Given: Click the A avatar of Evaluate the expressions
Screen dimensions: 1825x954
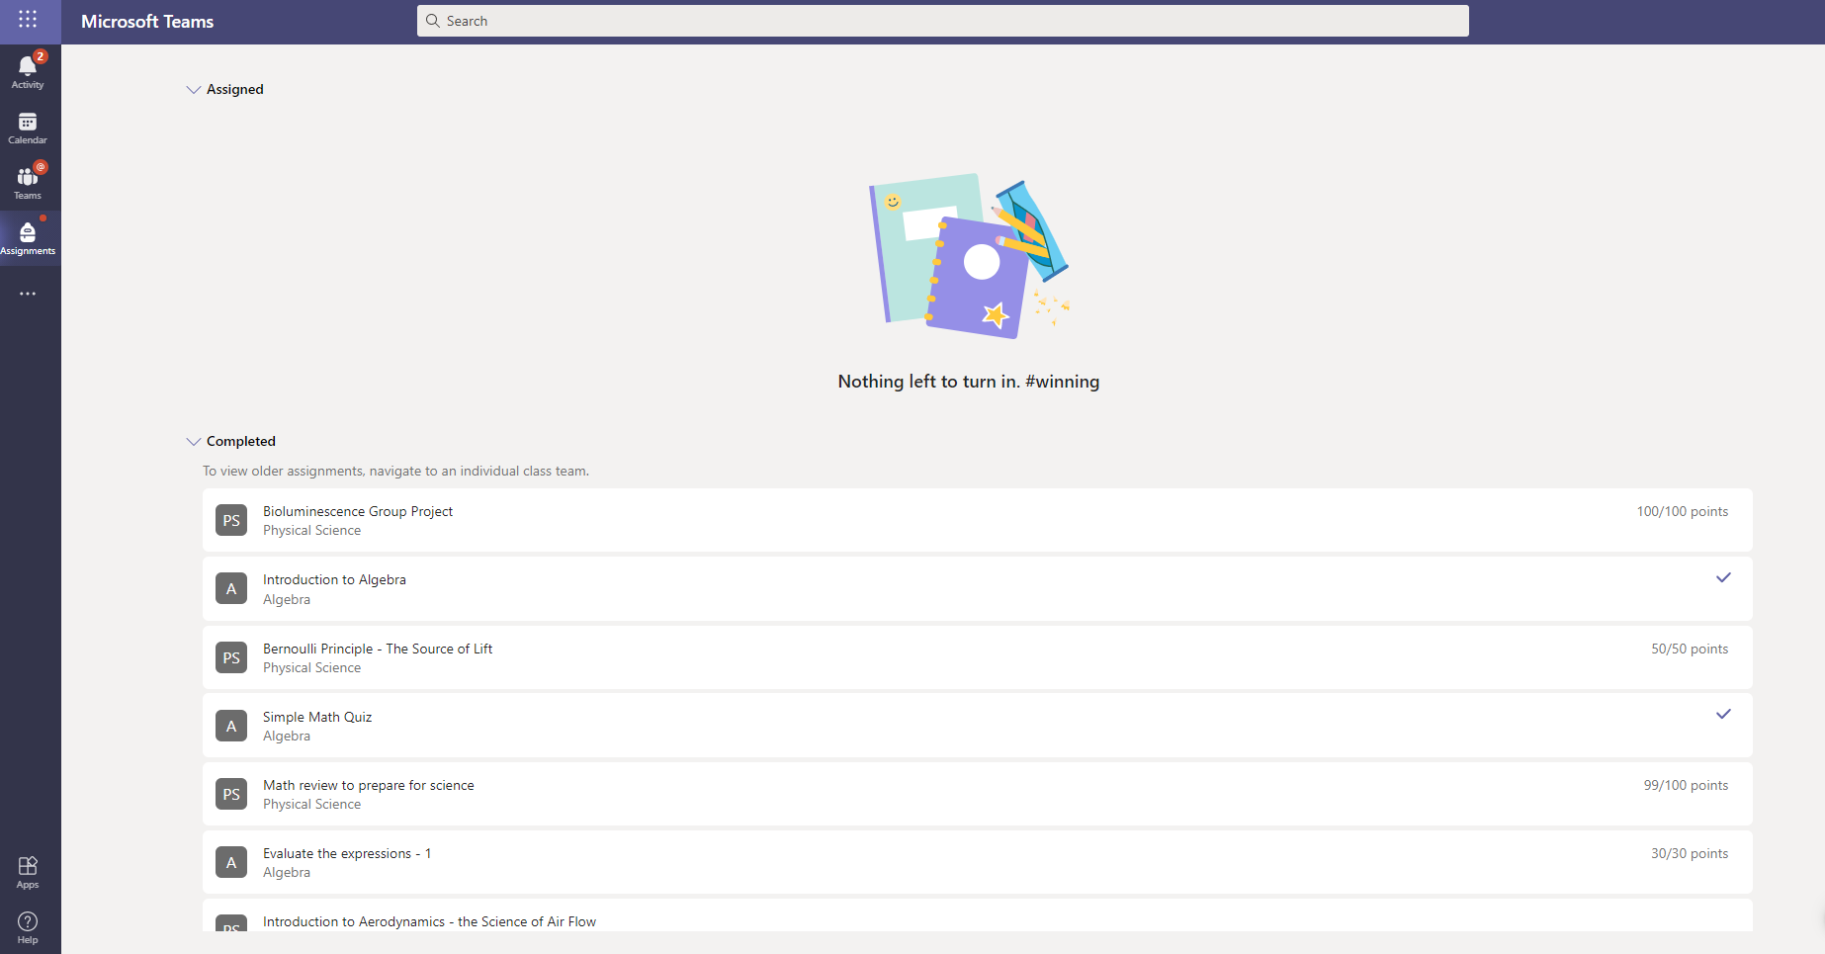Looking at the screenshot, I should 231,862.
